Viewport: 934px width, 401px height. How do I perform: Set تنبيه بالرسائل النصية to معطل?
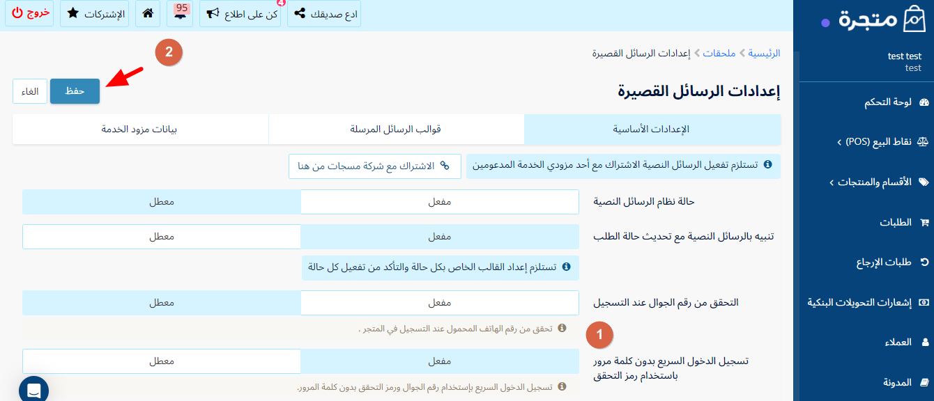coord(161,237)
